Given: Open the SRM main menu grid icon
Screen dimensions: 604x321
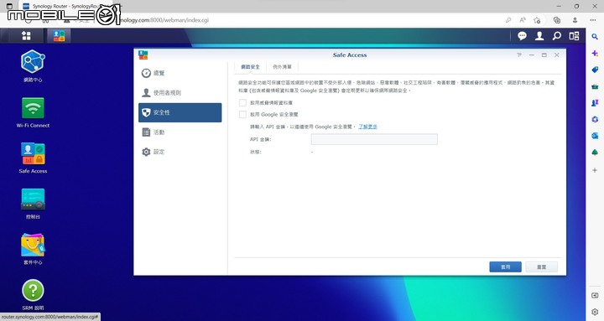Looking at the screenshot, I should 26,36.
